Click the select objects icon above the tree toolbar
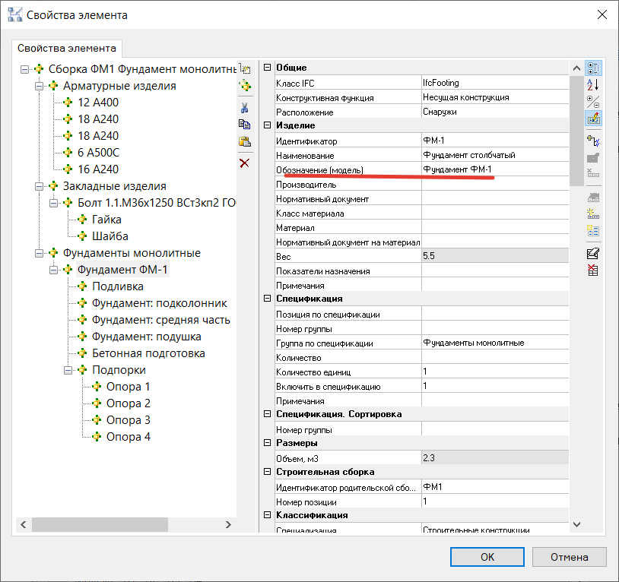 point(244,68)
